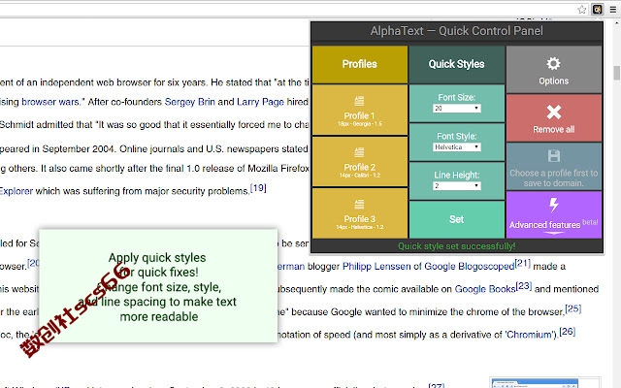
Task: Open the Font Style Helvetica dropdown
Action: (x=457, y=146)
